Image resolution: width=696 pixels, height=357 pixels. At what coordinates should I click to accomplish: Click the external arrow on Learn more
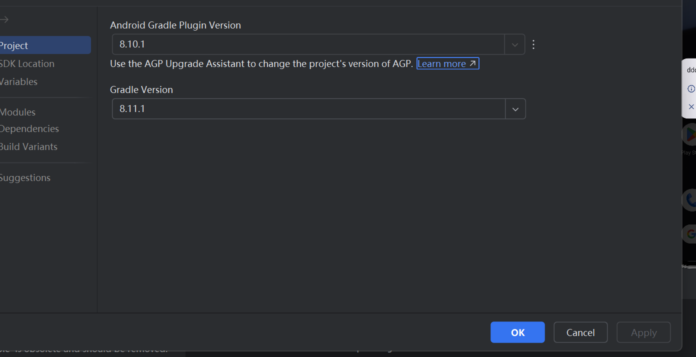[472, 63]
